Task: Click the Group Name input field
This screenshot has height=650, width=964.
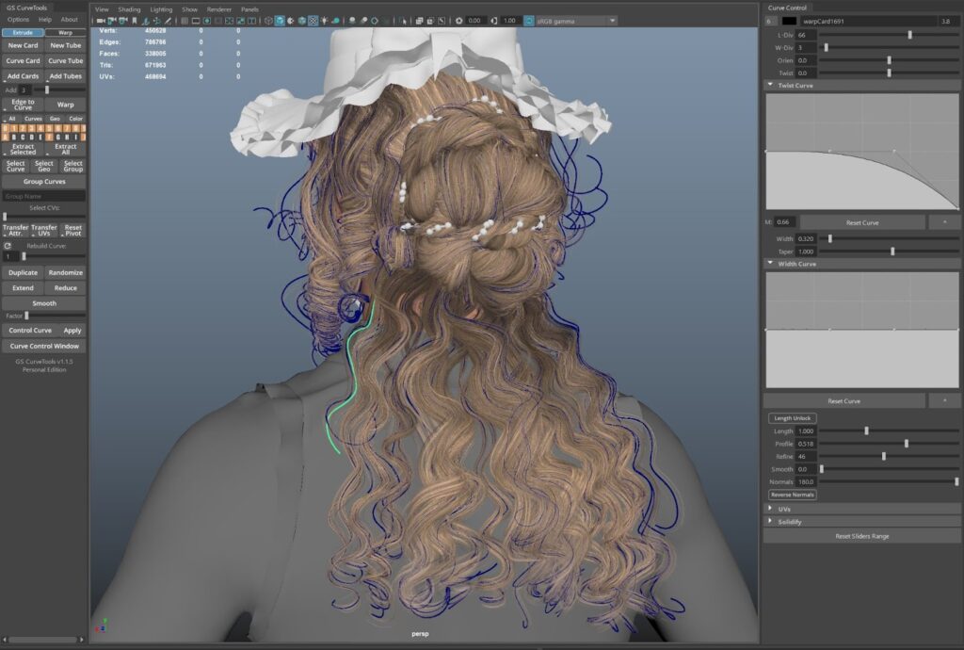Action: 44,196
